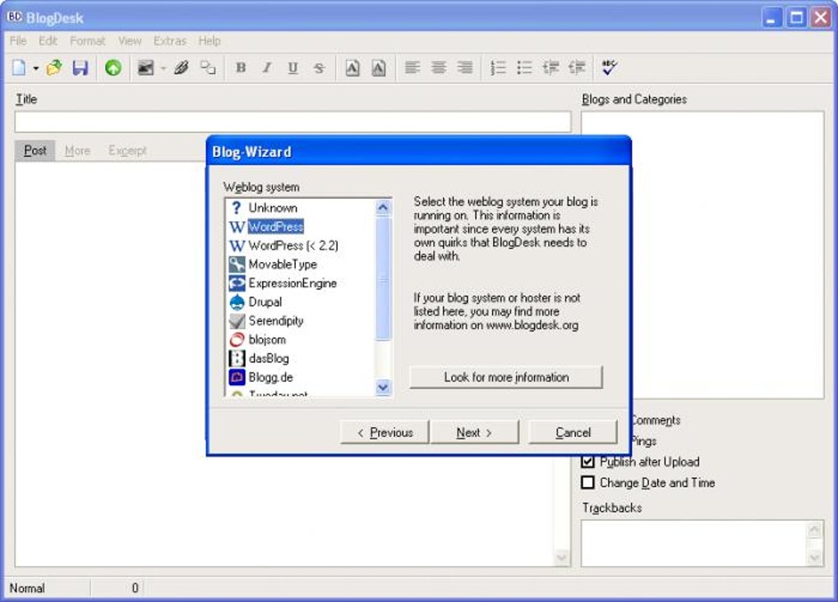Select Drupal in weblog system list

(x=265, y=302)
